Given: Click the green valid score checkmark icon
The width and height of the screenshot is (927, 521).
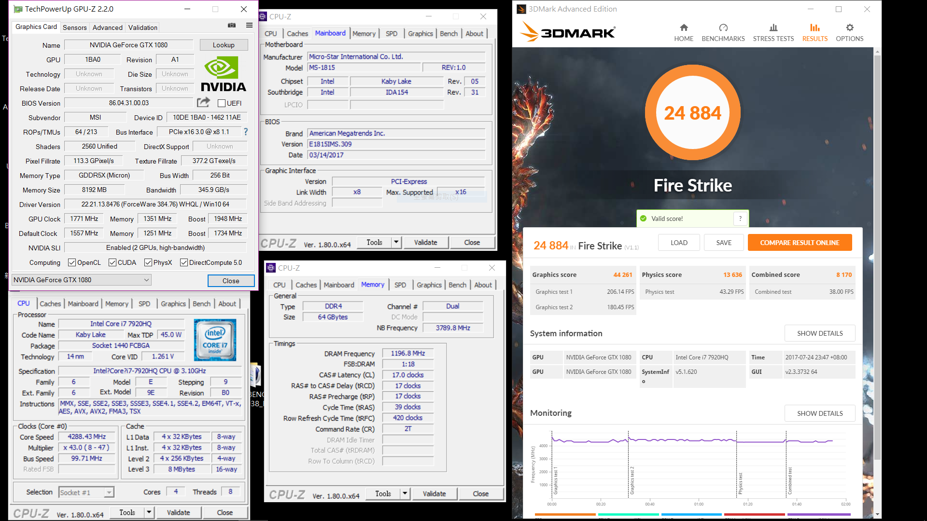Looking at the screenshot, I should [643, 219].
